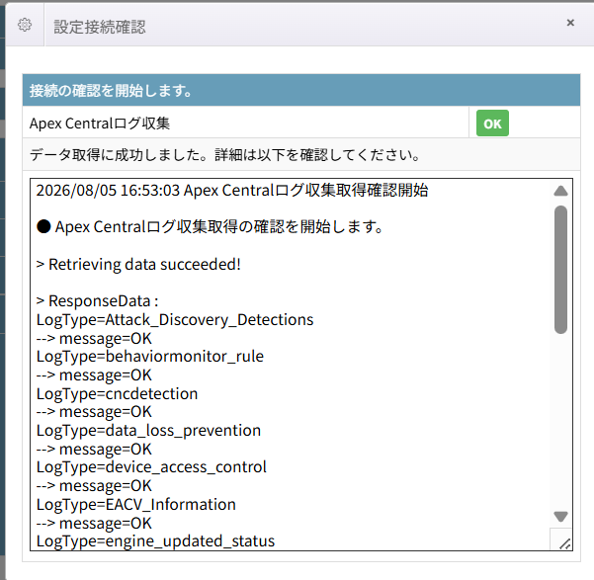Click the green OK status badge
This screenshot has width=594, height=580.
click(492, 124)
